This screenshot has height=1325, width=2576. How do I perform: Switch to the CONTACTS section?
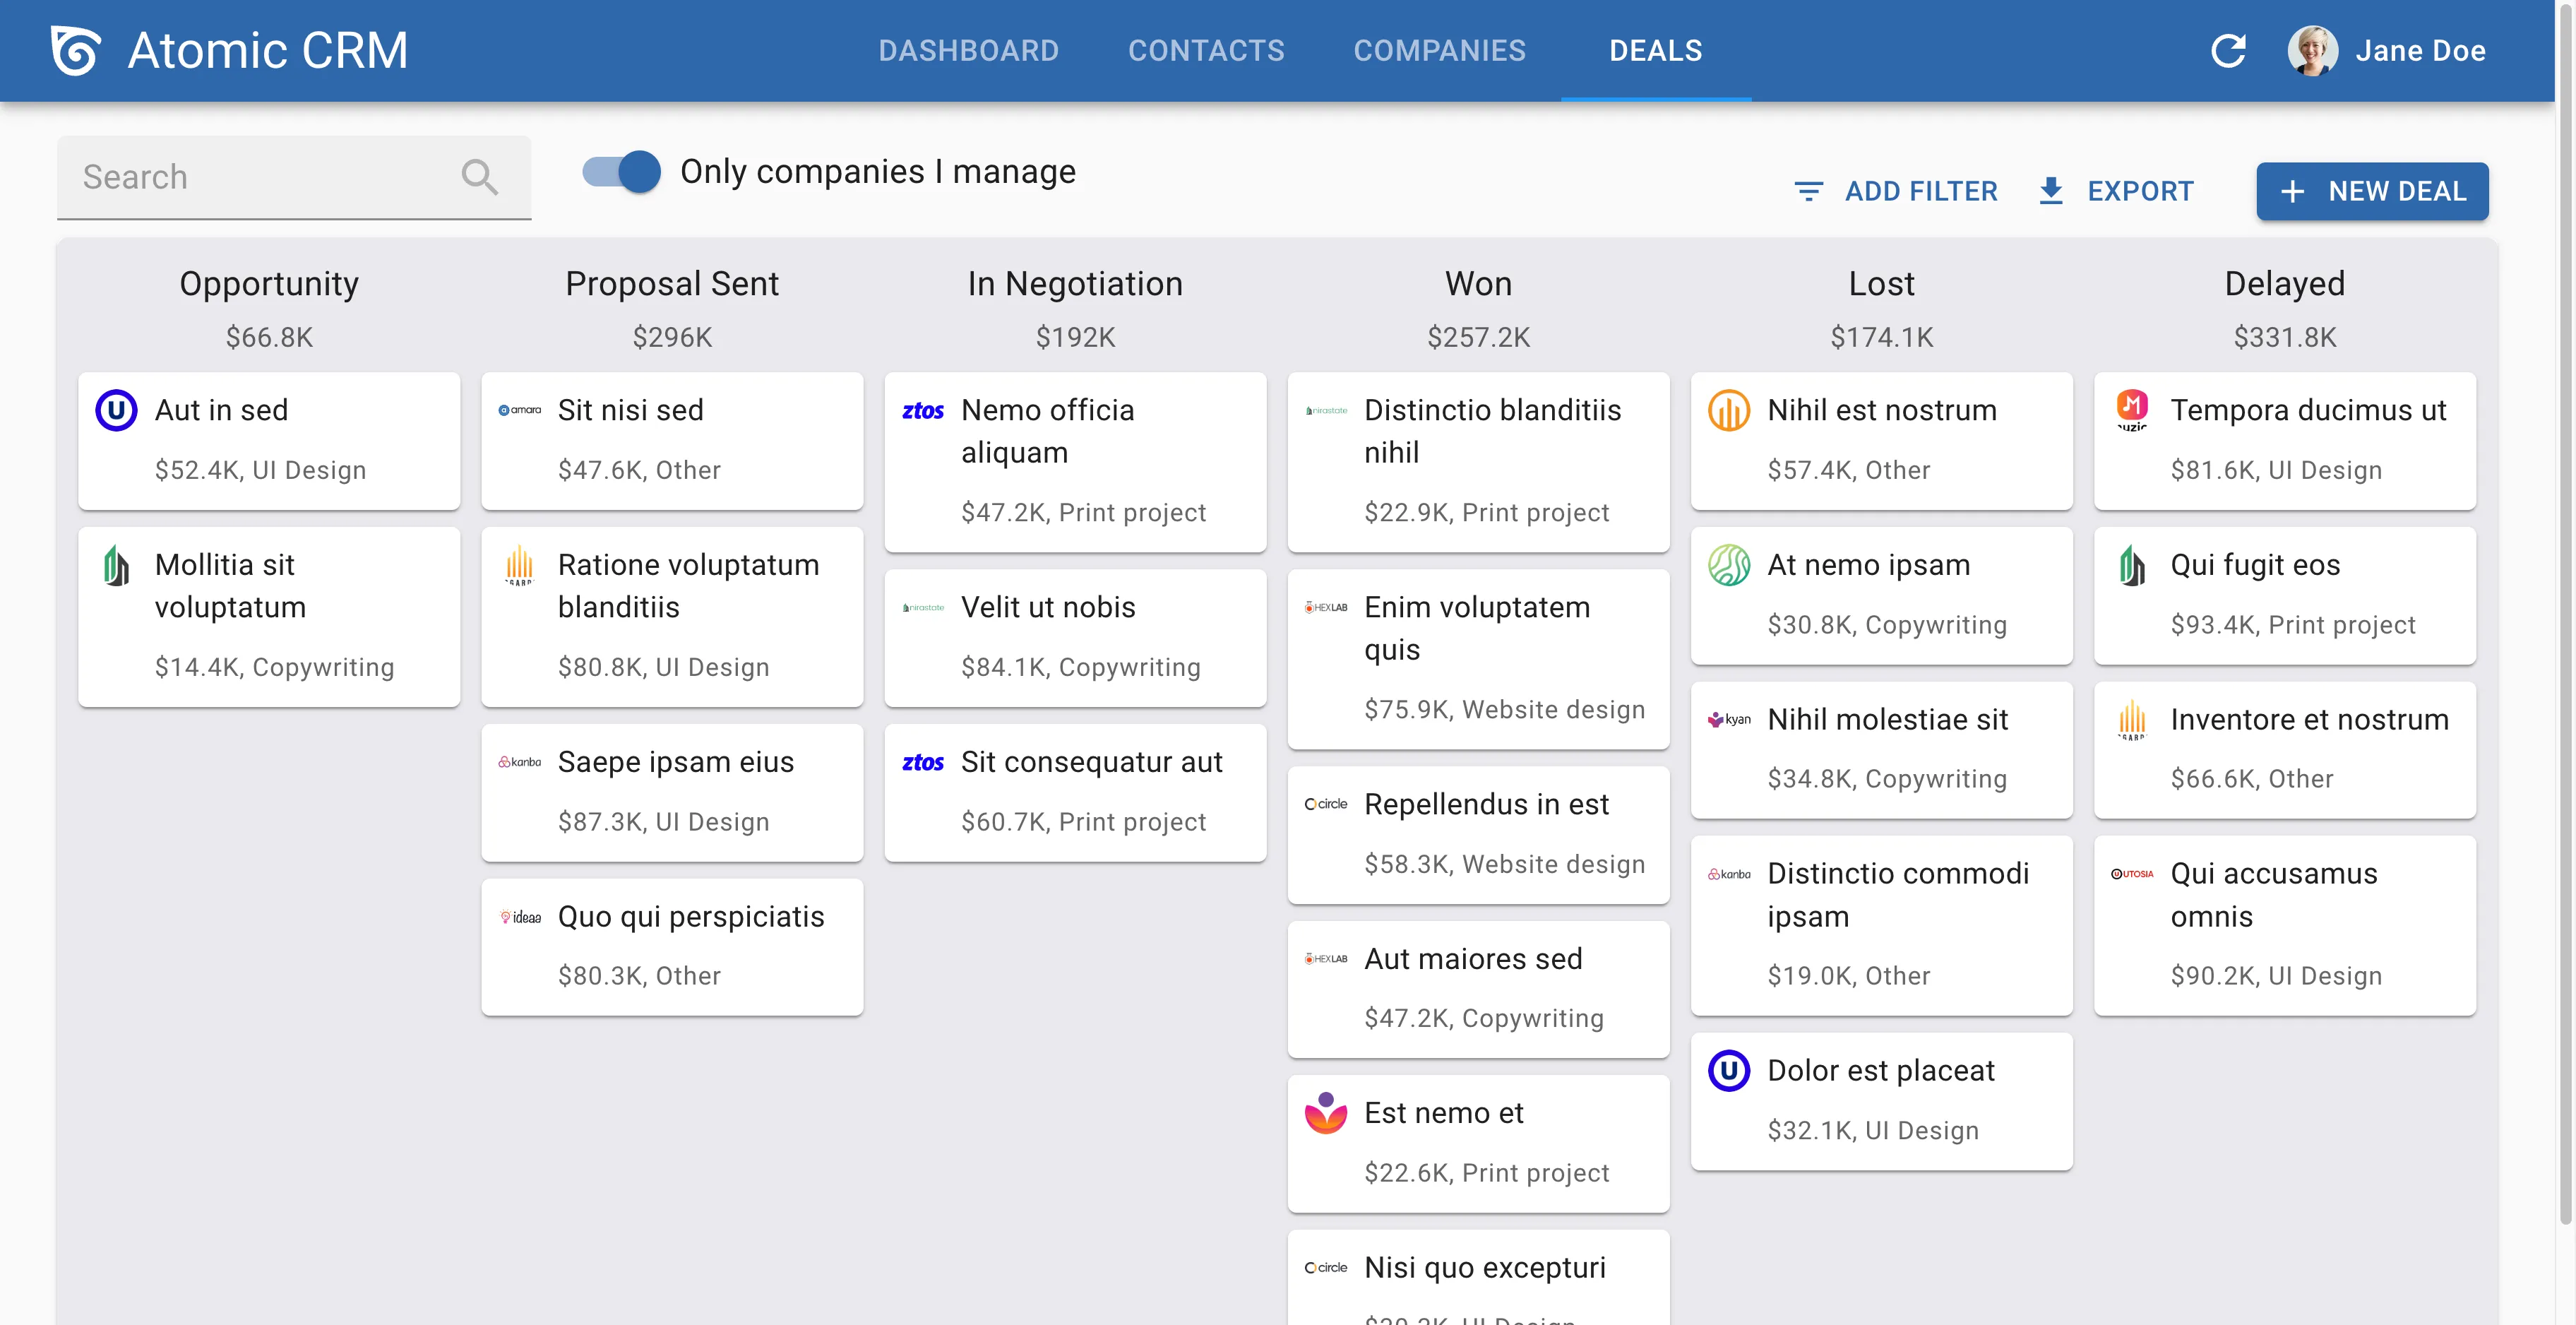(x=1206, y=50)
